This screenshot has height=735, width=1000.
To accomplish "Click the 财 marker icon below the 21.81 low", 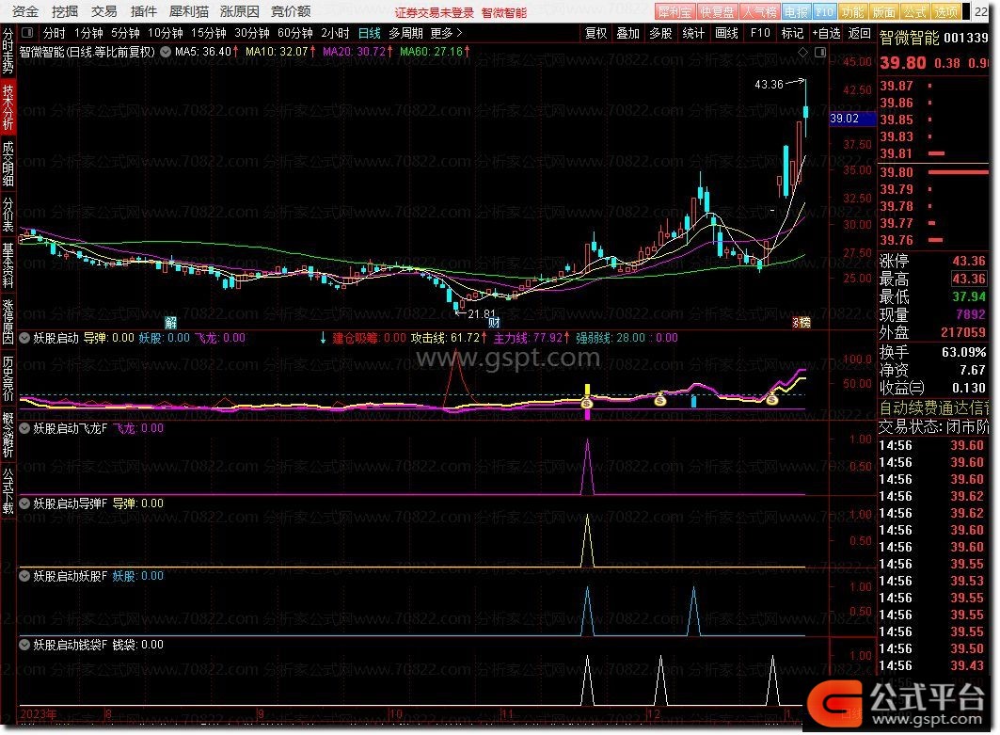I will [494, 322].
